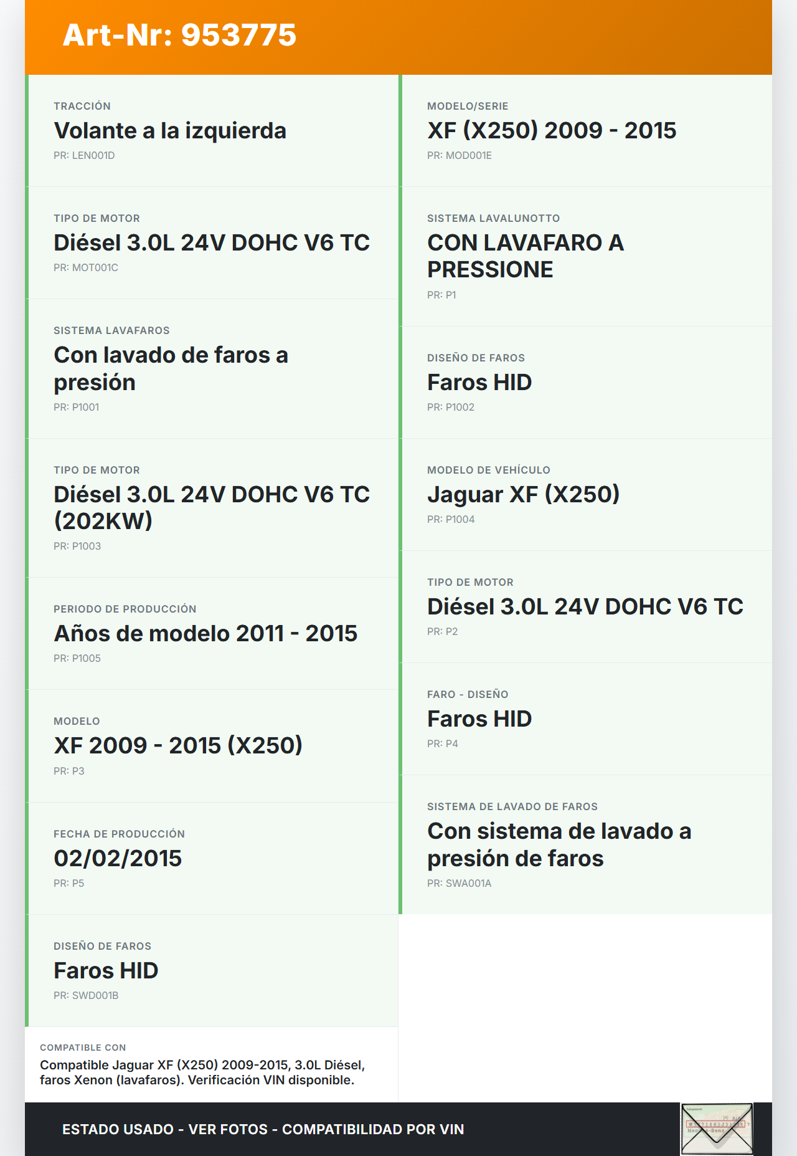Click 'Años de modelo 2011 - 2015'

tap(205, 634)
